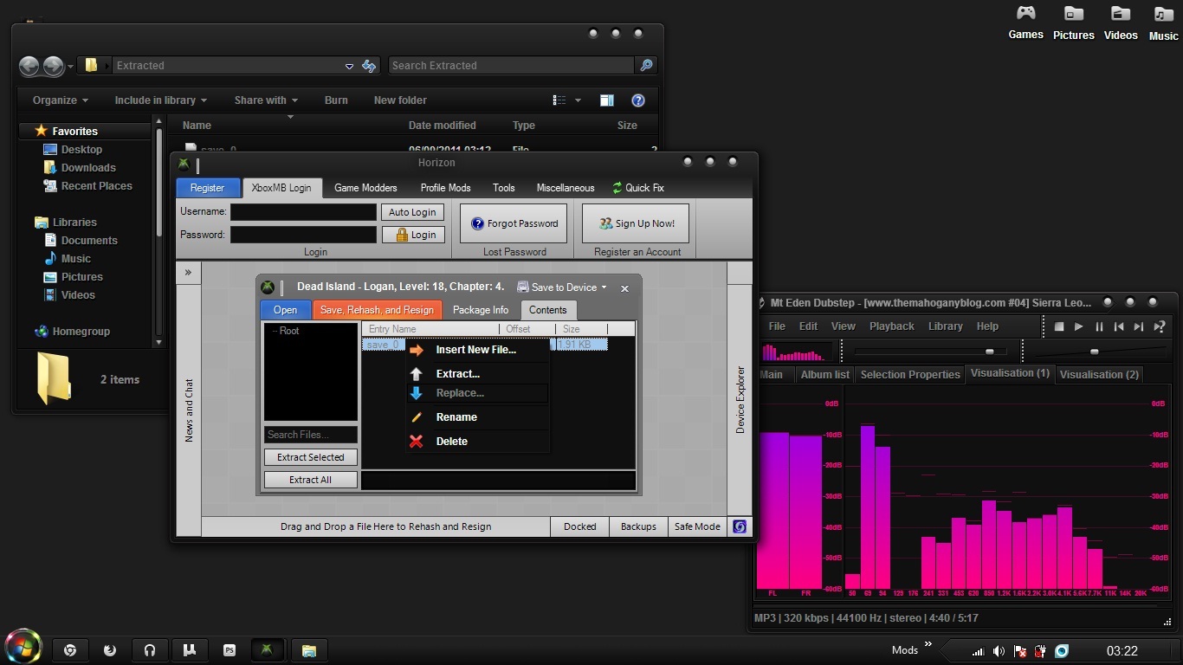Go back to the previous track
1183x665 pixels.
point(1119,326)
